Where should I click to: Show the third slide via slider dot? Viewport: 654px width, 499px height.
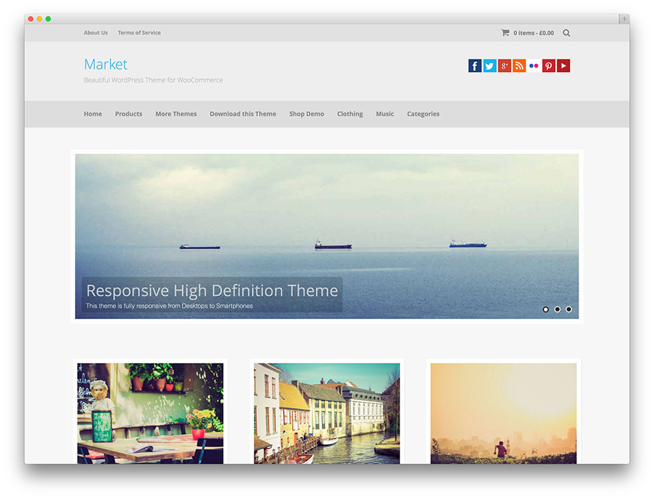coord(568,309)
